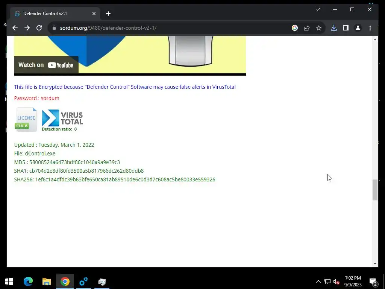Open Chrome downloads panel
Viewport: 385px width, 289px height.
pos(334,28)
